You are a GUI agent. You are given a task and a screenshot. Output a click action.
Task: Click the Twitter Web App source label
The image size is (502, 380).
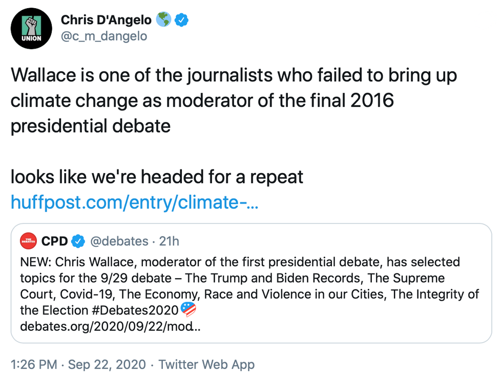[x=206, y=365]
